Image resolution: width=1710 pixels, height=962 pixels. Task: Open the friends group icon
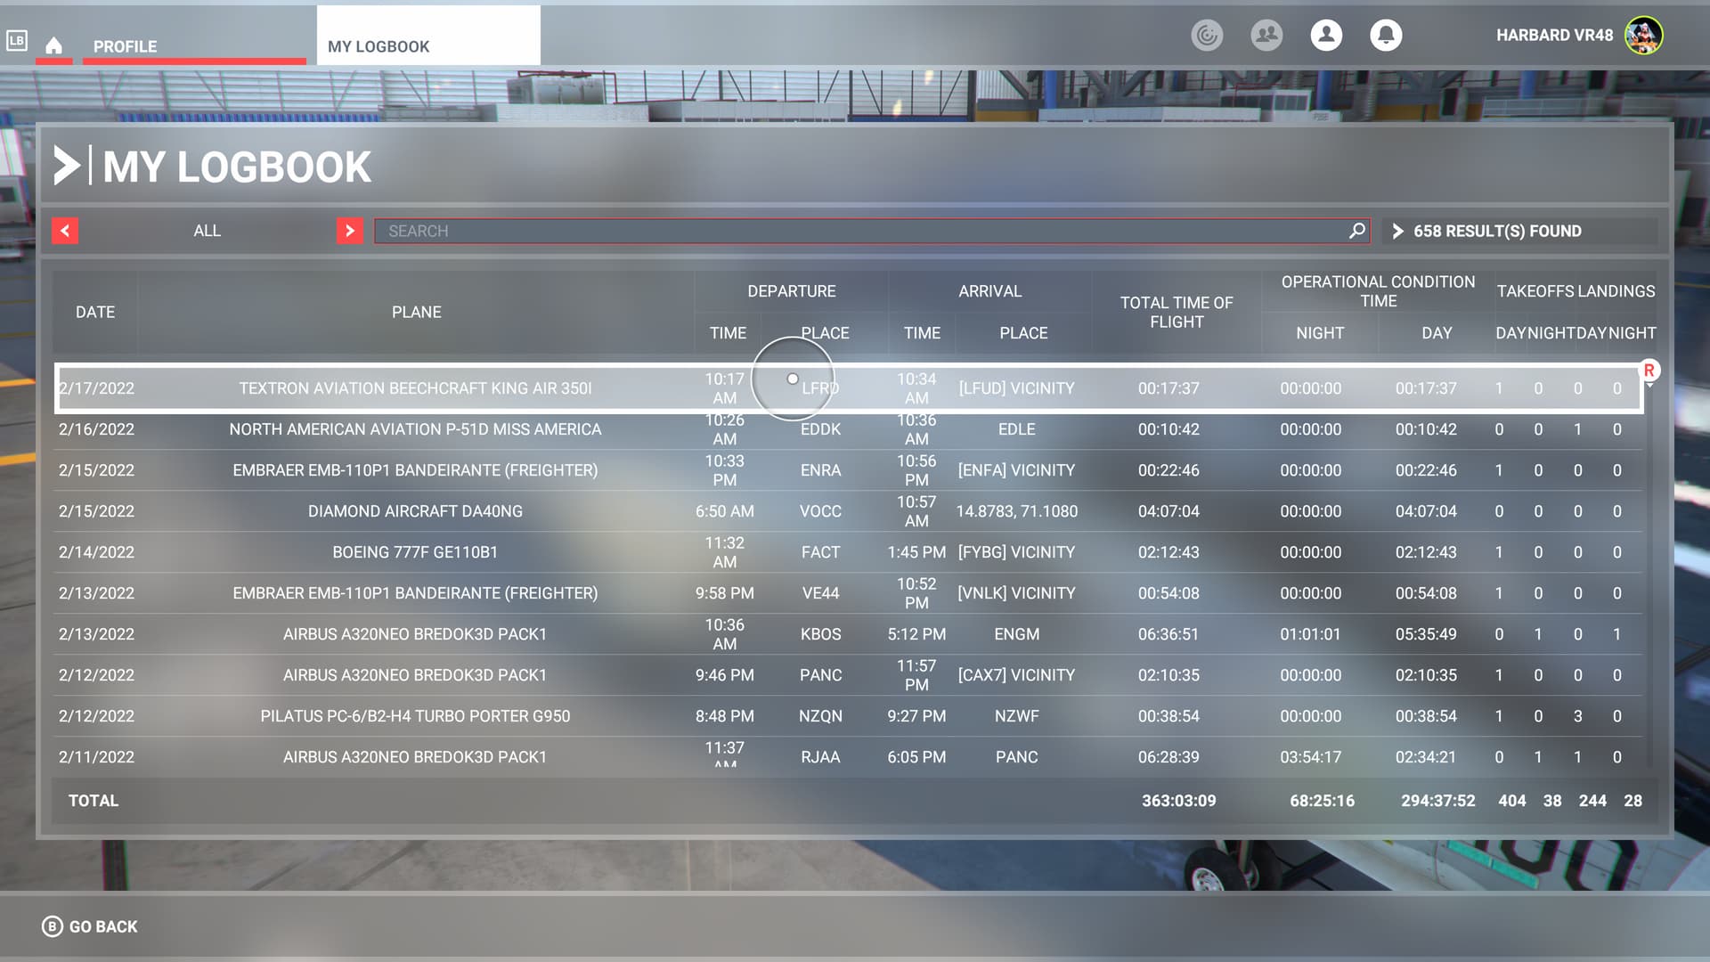pos(1266,35)
